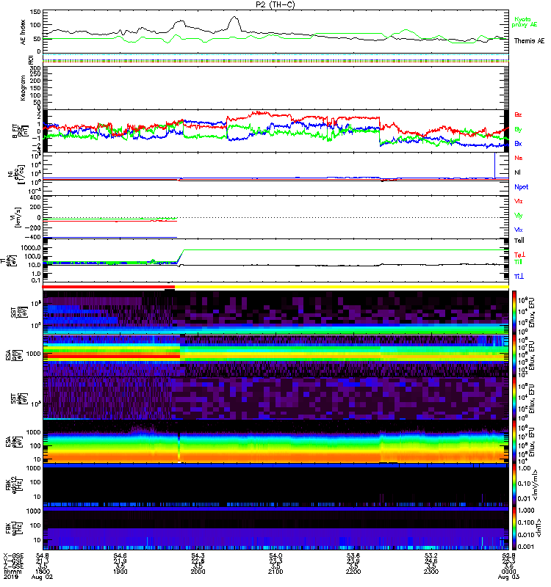Select the green "Kyoto proxy AE" legend label
The image size is (551, 587).
click(525, 22)
